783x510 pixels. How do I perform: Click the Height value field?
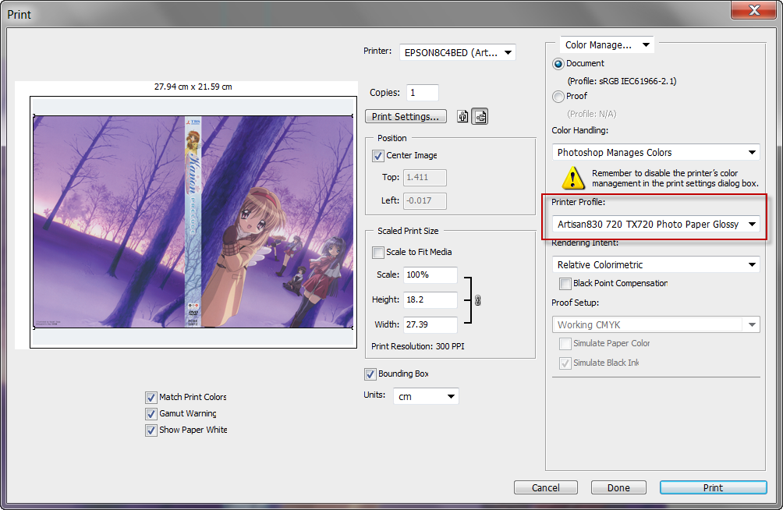click(430, 299)
